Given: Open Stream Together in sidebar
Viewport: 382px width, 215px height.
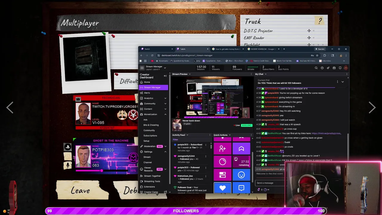Looking at the screenshot, I should point(153,176).
